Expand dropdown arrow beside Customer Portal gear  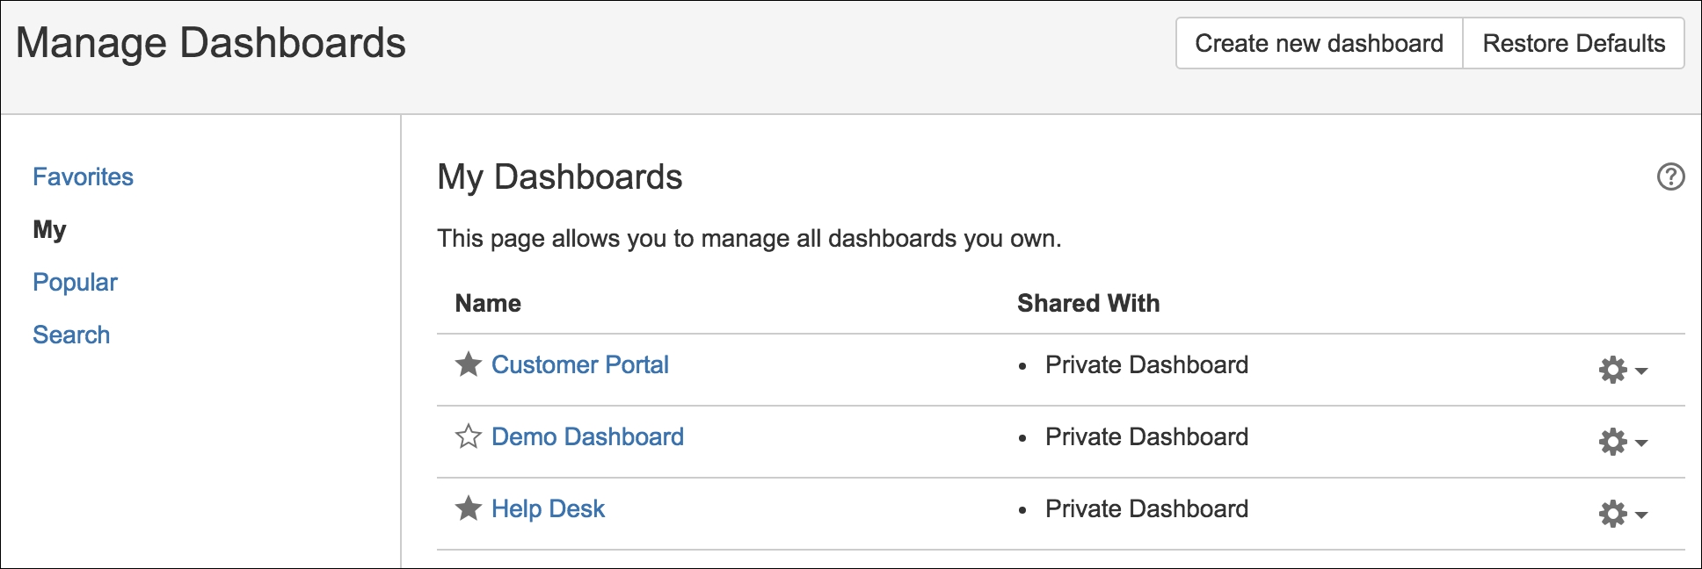tap(1640, 371)
